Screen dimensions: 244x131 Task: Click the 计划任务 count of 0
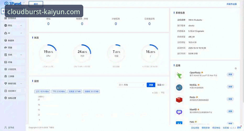[x=116, y=24]
